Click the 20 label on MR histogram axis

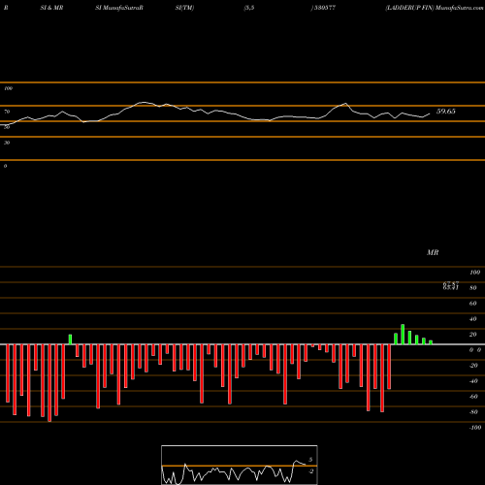pos(473,335)
